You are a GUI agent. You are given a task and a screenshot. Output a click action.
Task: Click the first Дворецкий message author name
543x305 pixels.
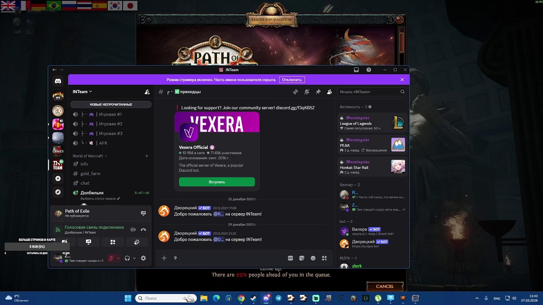click(185, 208)
